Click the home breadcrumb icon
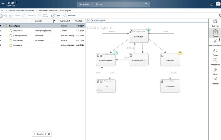 [x=2, y=10]
